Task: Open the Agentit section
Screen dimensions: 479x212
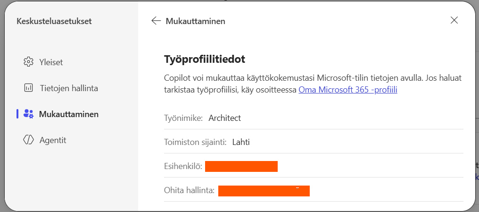Action: click(53, 140)
